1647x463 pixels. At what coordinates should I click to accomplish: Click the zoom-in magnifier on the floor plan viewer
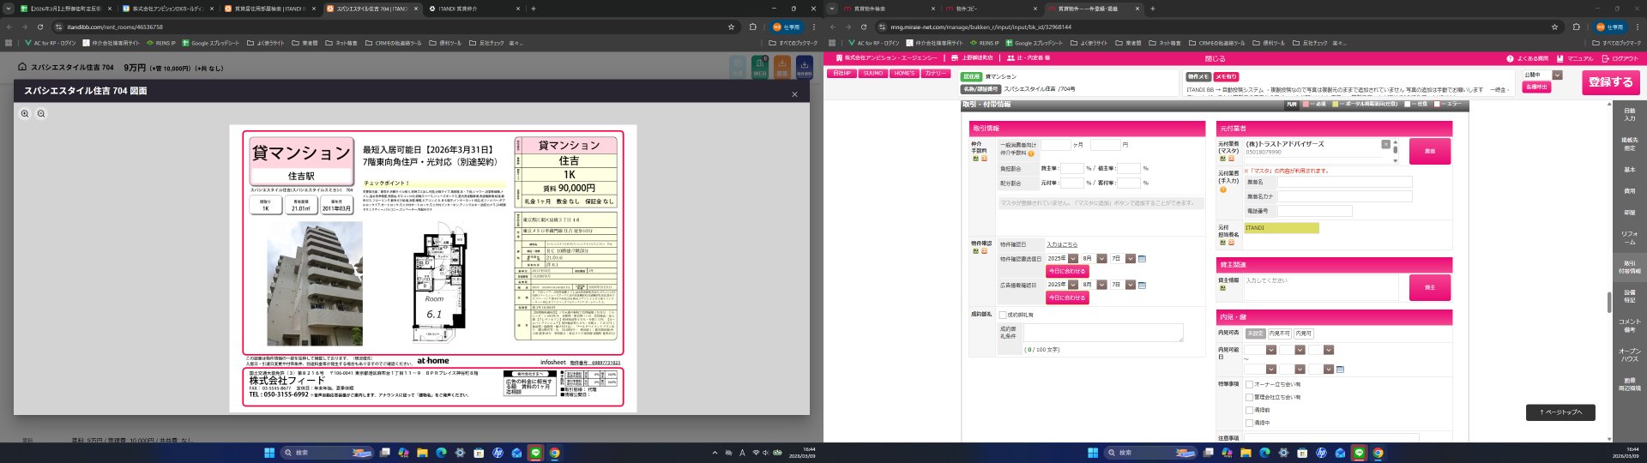click(25, 113)
